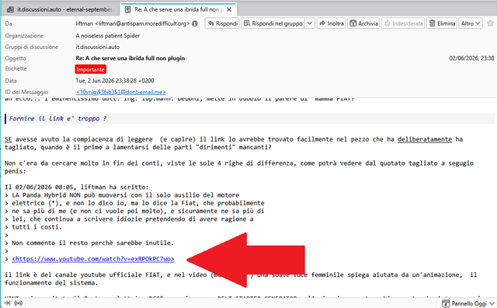Delete message with Elimina button

point(442,23)
